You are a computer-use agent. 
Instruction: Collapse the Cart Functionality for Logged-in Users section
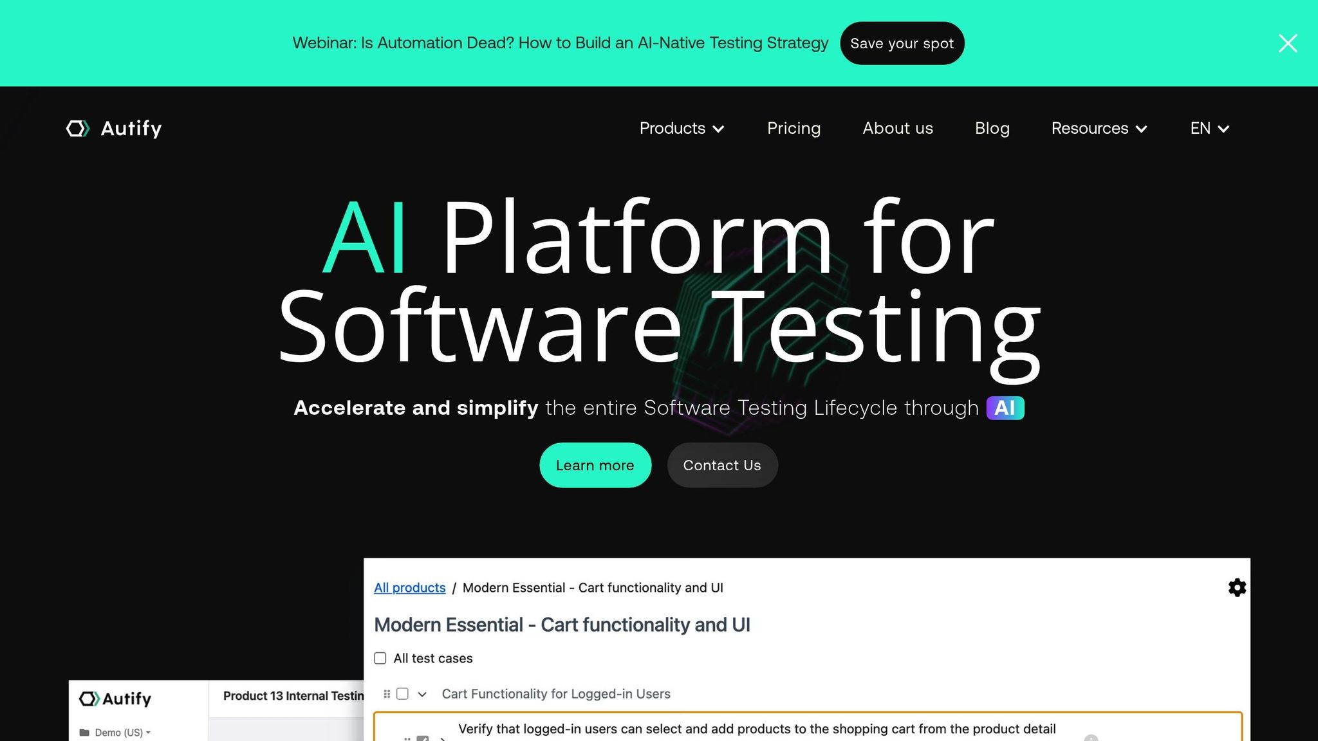pyautogui.click(x=422, y=694)
